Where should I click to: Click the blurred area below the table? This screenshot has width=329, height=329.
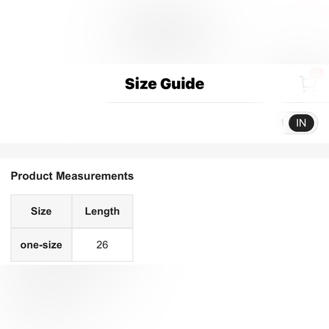tap(164, 297)
